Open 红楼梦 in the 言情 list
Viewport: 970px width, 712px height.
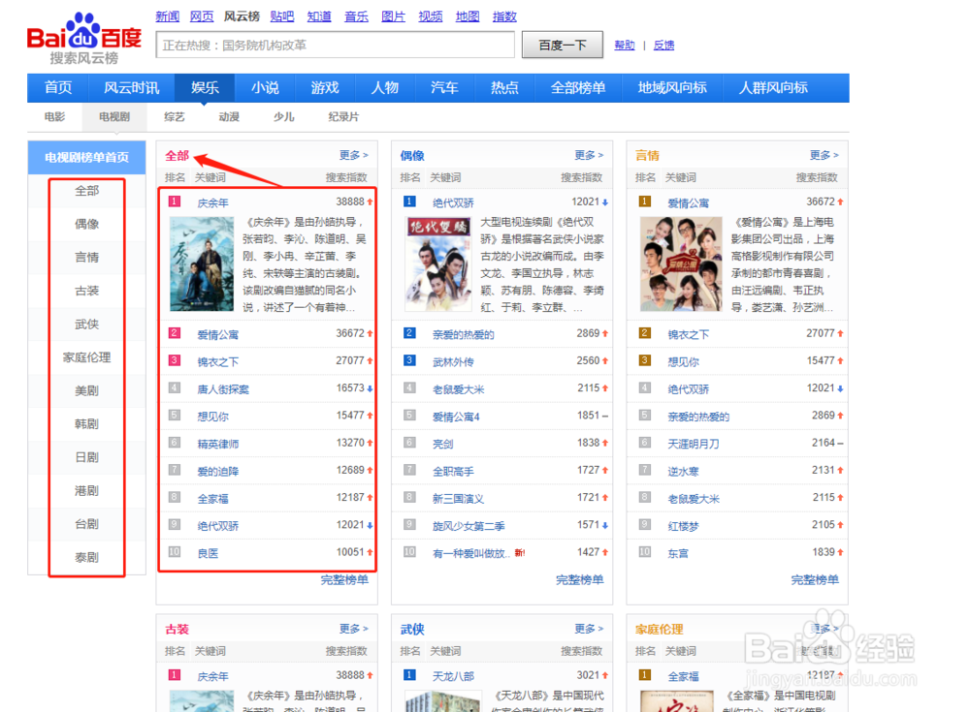pyautogui.click(x=683, y=527)
